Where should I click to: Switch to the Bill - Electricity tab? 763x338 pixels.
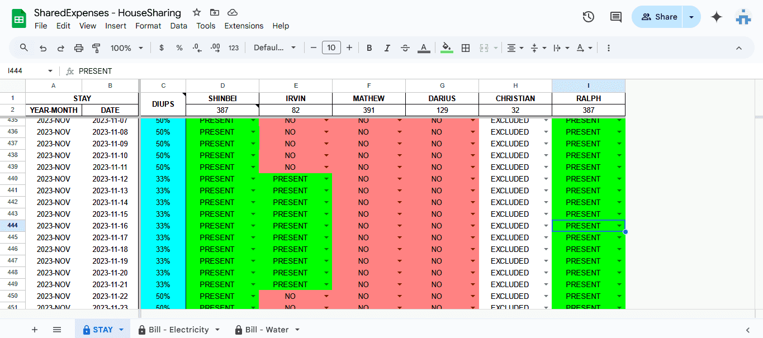tap(178, 330)
